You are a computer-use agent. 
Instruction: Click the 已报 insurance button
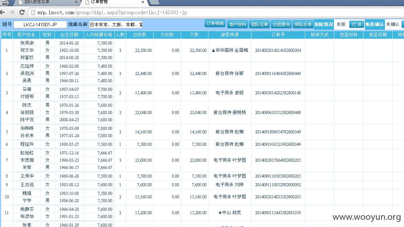click(356, 25)
